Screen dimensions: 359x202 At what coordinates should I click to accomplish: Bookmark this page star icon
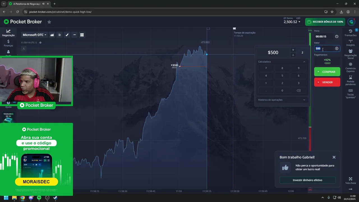tap(332, 12)
